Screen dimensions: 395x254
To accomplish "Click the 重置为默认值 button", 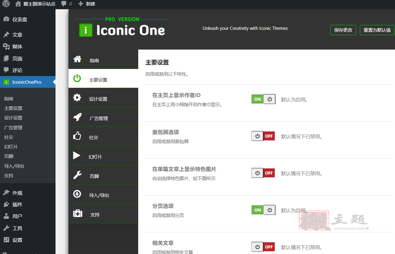I will [377, 30].
